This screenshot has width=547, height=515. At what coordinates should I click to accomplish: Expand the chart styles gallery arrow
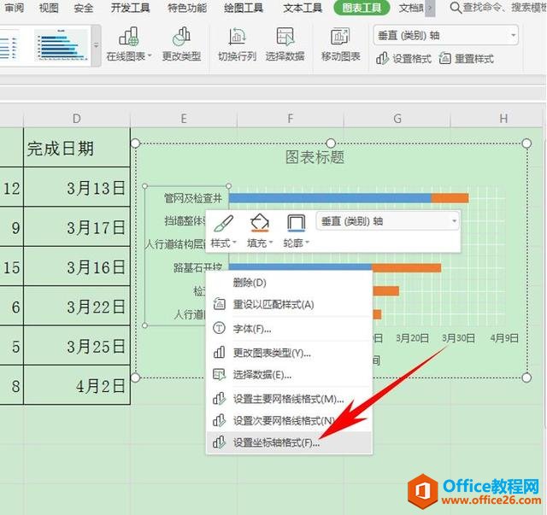click(x=96, y=45)
